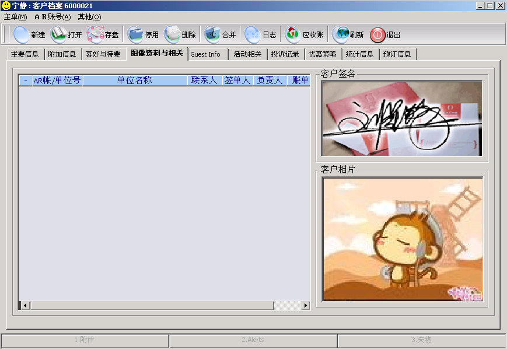Image resolution: width=507 pixels, height=349 pixels.
Task: Select the 图像资料与相关 tab
Action: pos(157,53)
